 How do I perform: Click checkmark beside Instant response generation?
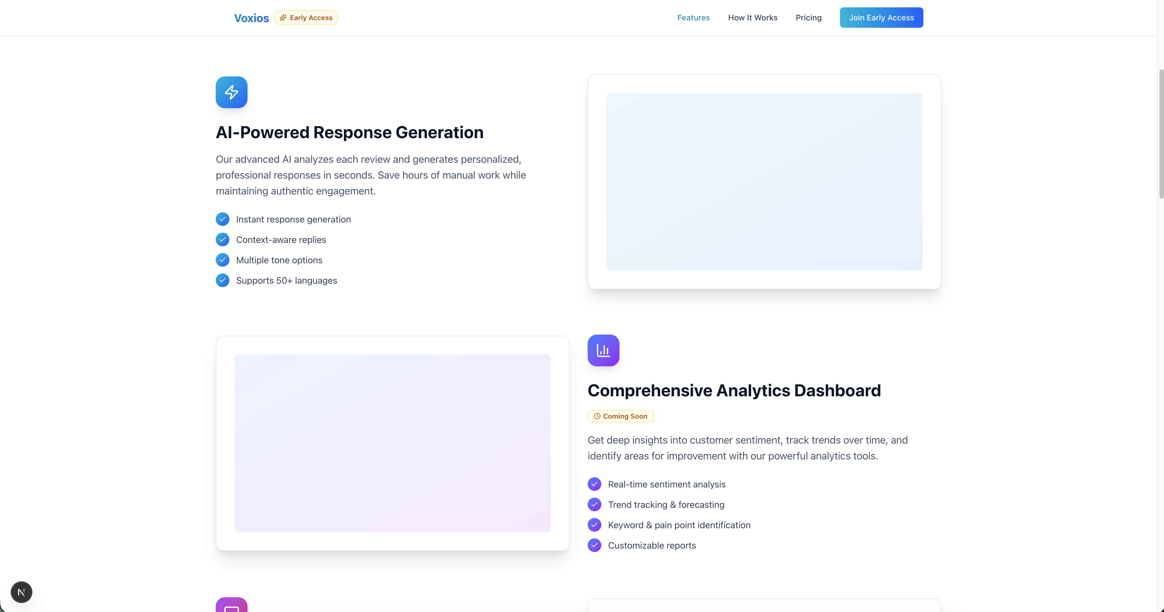point(222,219)
